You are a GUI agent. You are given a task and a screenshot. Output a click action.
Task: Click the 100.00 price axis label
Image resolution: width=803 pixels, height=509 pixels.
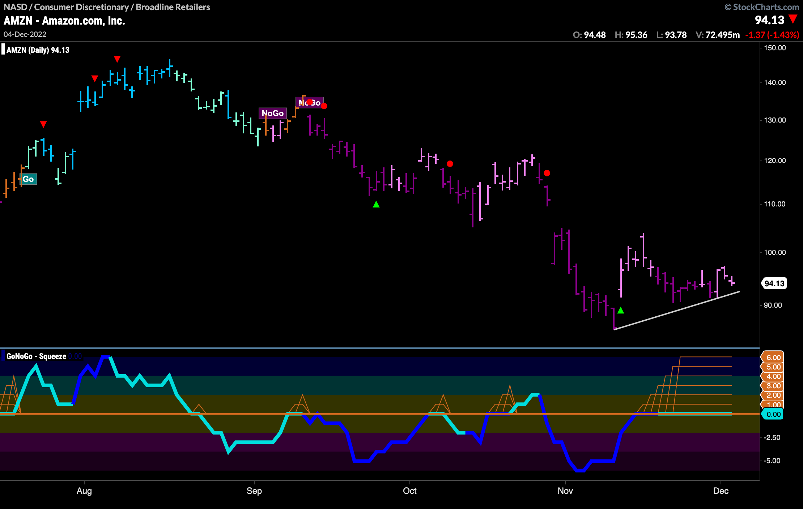tap(775, 252)
